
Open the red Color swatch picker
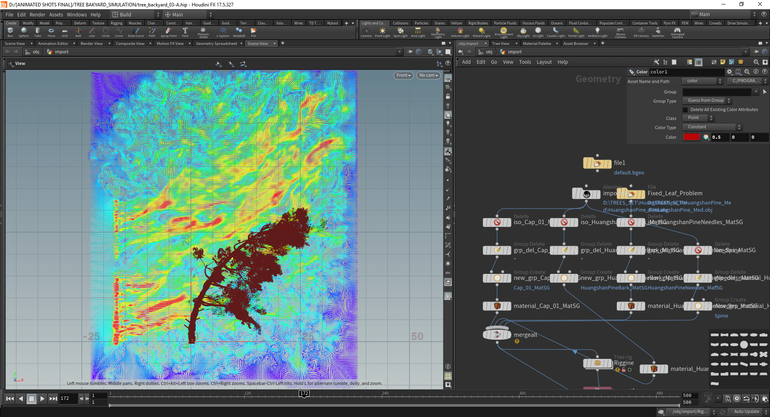691,137
